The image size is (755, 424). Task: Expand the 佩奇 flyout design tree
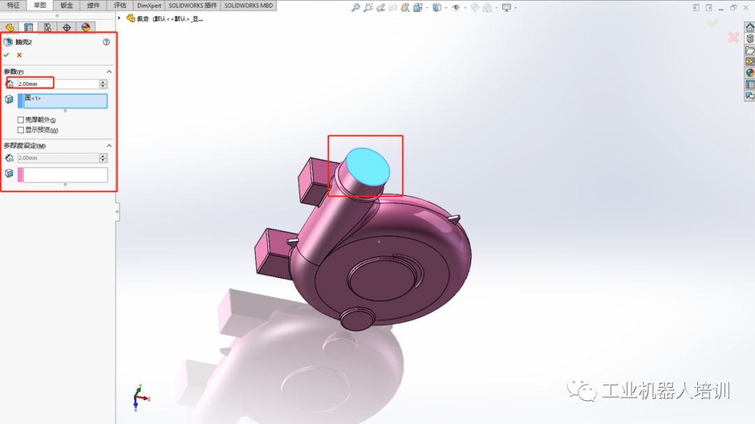(x=120, y=18)
